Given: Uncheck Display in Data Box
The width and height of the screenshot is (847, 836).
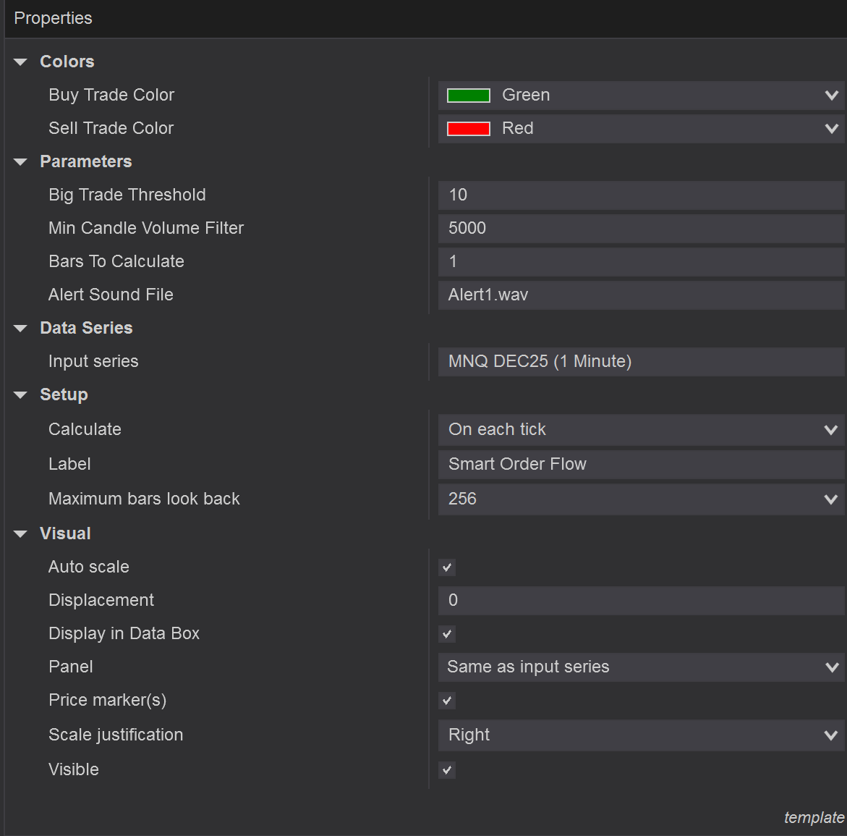Looking at the screenshot, I should point(447,634).
